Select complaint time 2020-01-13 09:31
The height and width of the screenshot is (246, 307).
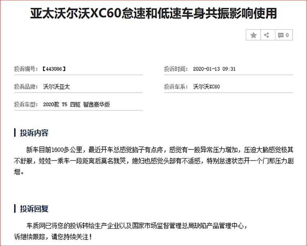pos(214,69)
